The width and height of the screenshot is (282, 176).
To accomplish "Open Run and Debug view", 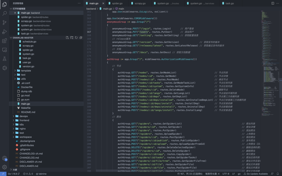I will (4, 32).
